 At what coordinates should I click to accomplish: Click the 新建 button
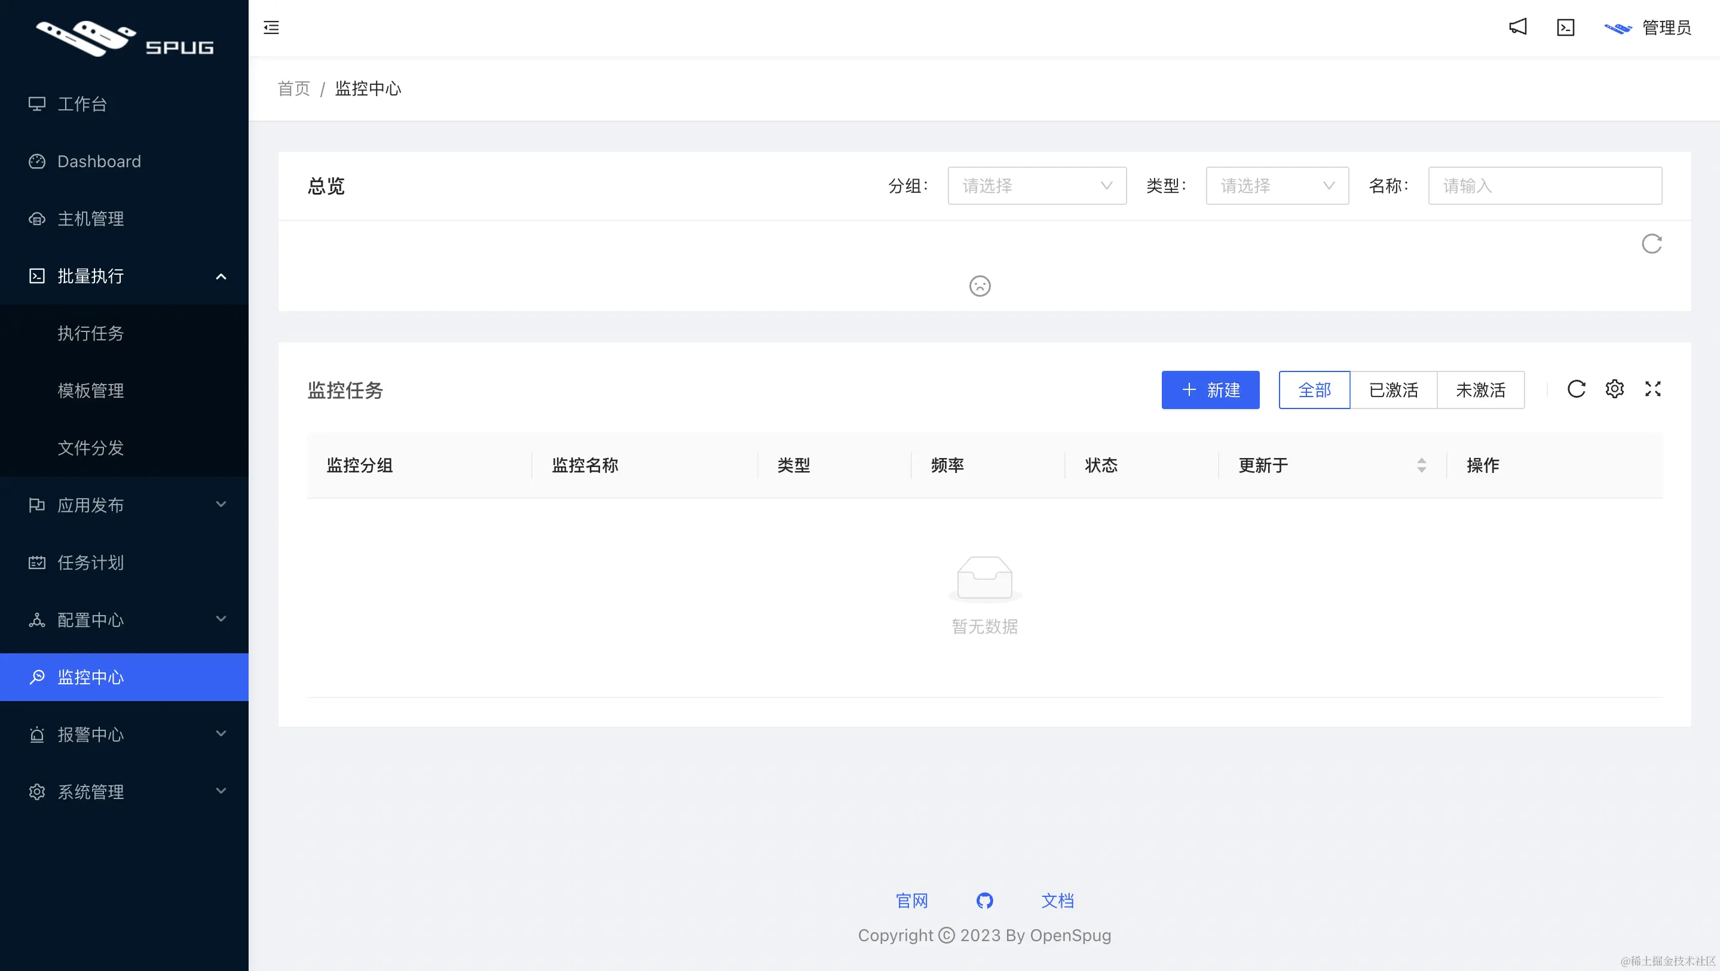coord(1210,390)
